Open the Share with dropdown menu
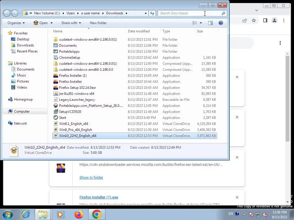The image size is (294, 220). coord(71,23)
